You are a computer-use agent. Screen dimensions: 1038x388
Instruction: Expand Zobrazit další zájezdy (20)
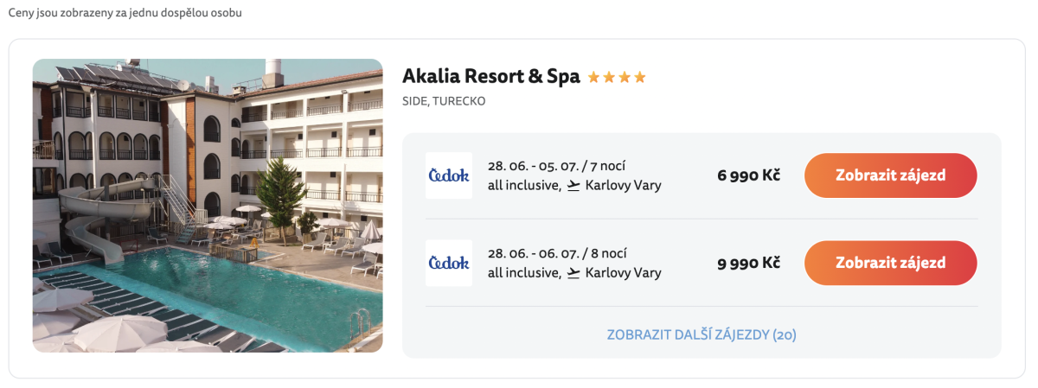point(702,334)
